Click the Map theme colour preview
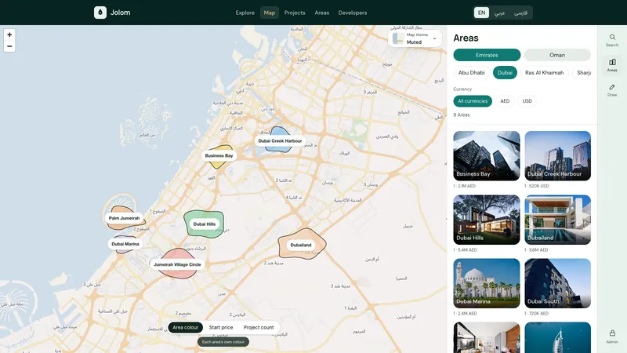627x353 pixels. [x=398, y=38]
